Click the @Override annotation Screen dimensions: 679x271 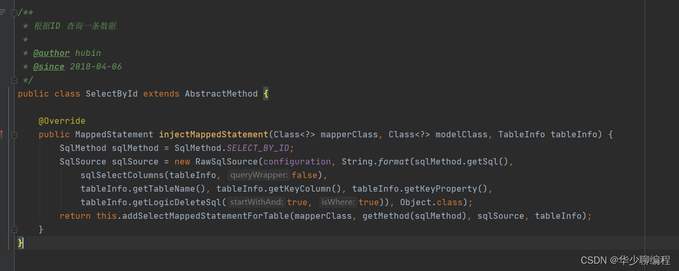[62, 121]
